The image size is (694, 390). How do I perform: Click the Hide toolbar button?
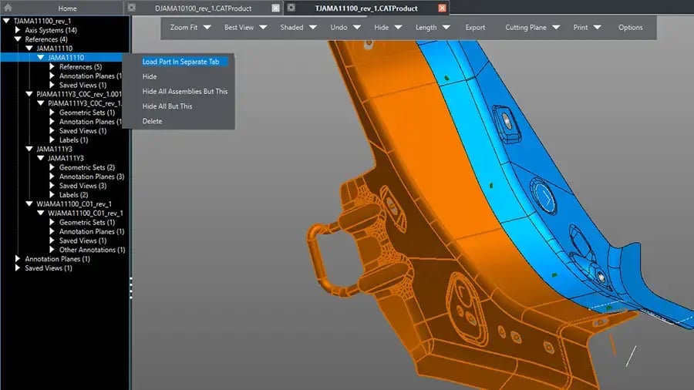point(381,28)
